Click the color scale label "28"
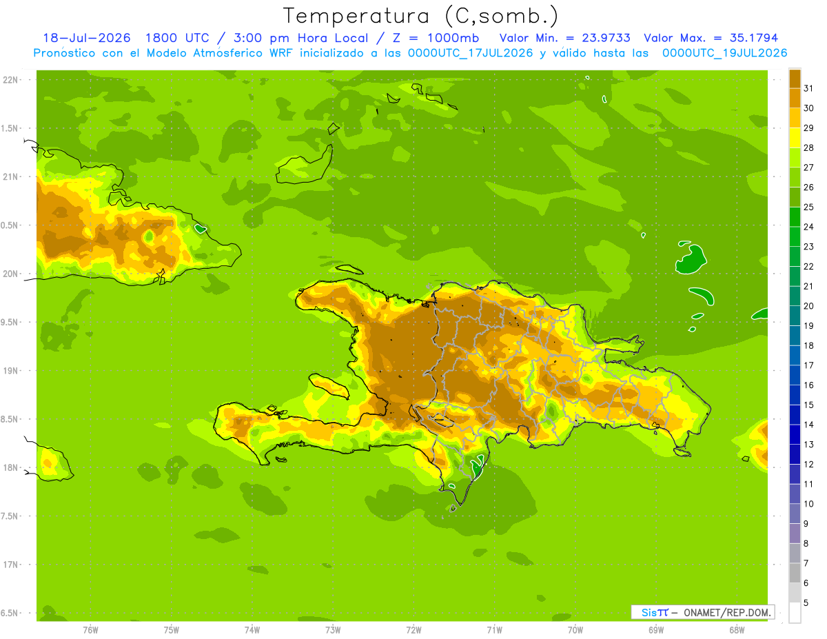Viewport: 827px width, 639px height. tap(809, 148)
